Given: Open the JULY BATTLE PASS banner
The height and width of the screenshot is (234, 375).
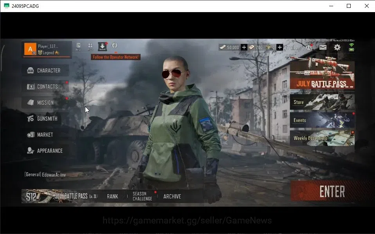Looking at the screenshot, I should (322, 73).
